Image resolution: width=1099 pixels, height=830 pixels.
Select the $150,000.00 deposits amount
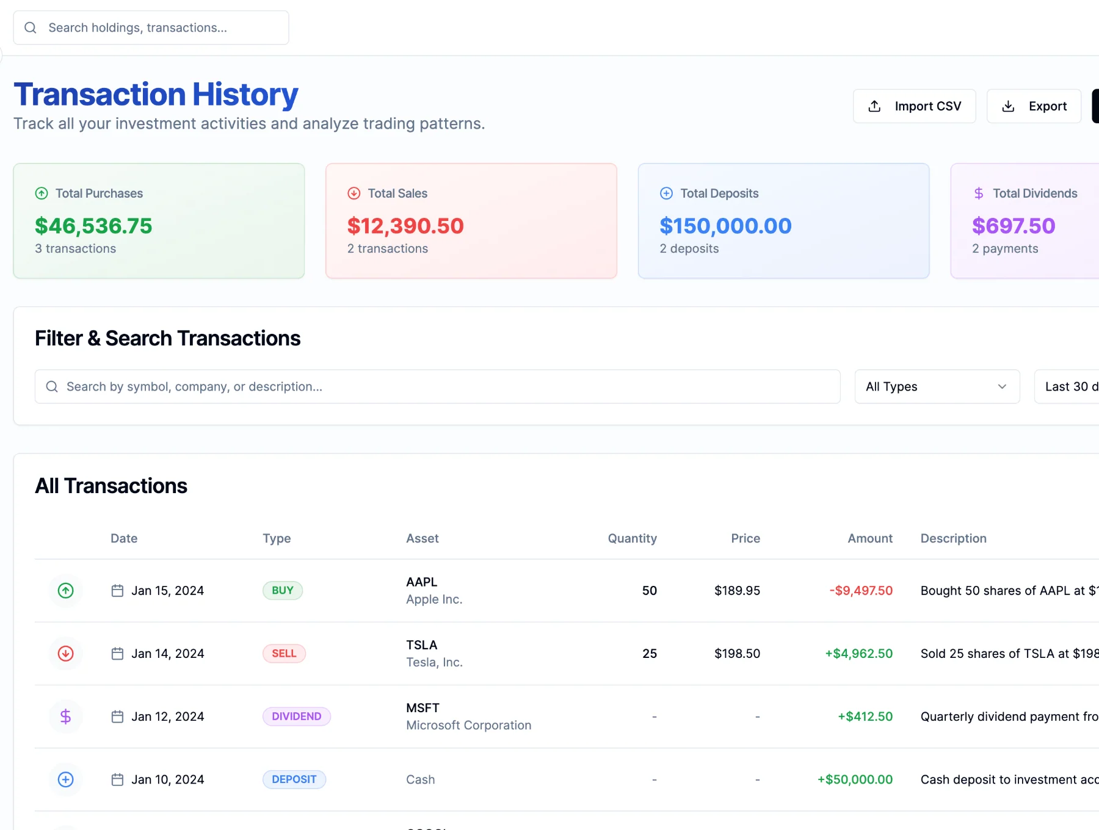pos(725,226)
